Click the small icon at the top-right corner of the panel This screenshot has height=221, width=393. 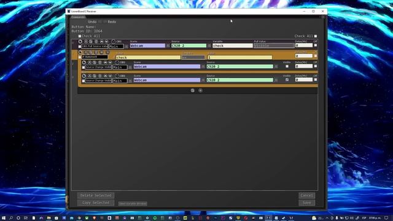pyautogui.click(x=323, y=17)
